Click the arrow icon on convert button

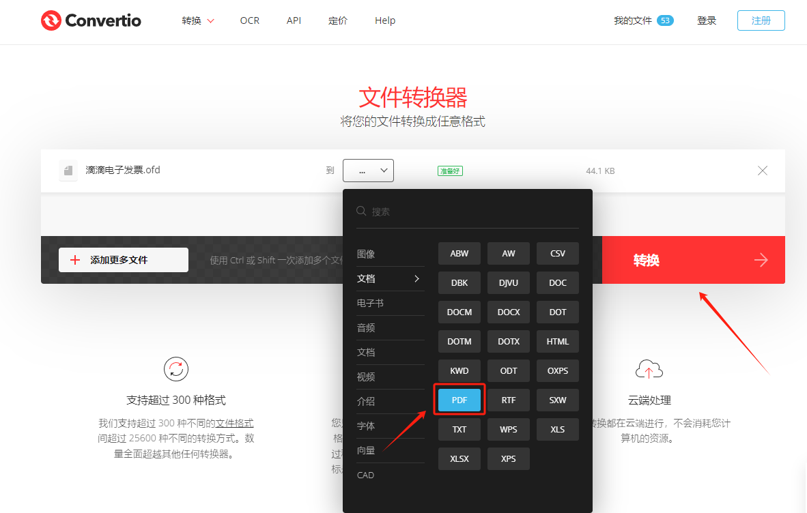click(x=761, y=260)
